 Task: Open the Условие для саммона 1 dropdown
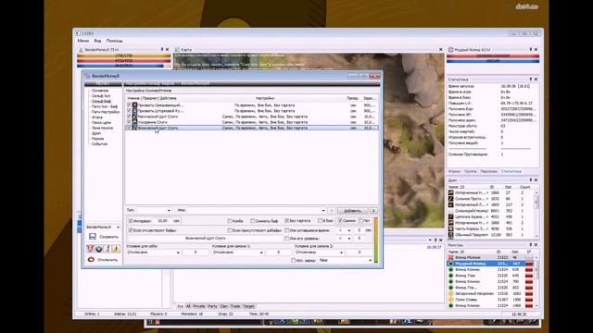[x=238, y=253]
